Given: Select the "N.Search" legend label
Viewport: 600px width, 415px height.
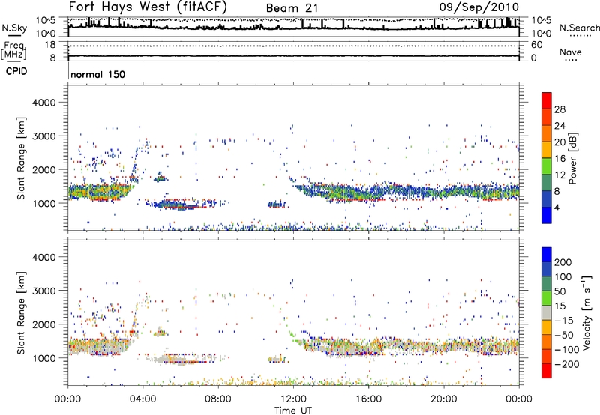Looking at the screenshot, I should click(x=579, y=28).
